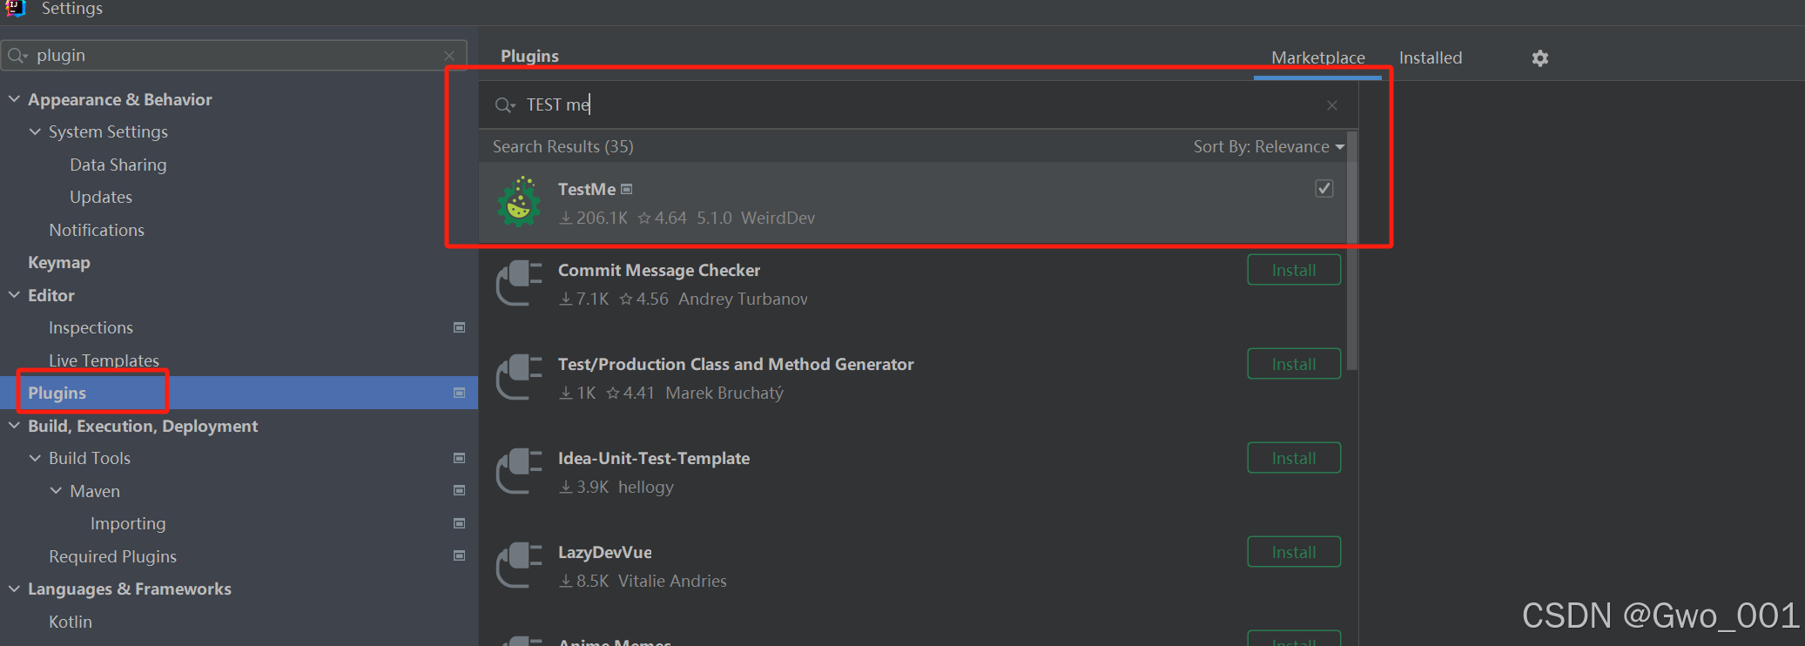Switch to the Installed tab
The width and height of the screenshot is (1805, 646).
[x=1430, y=58]
